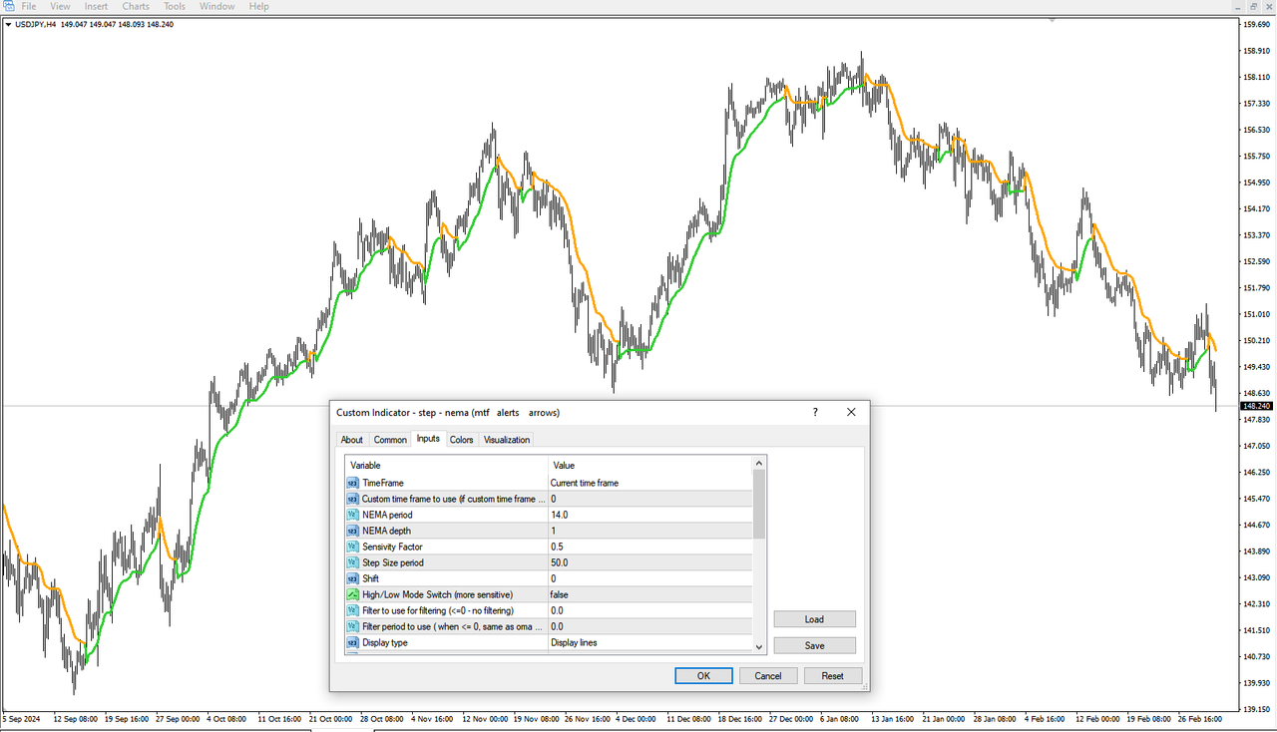Open the Window menu
1277x732 pixels.
[217, 6]
